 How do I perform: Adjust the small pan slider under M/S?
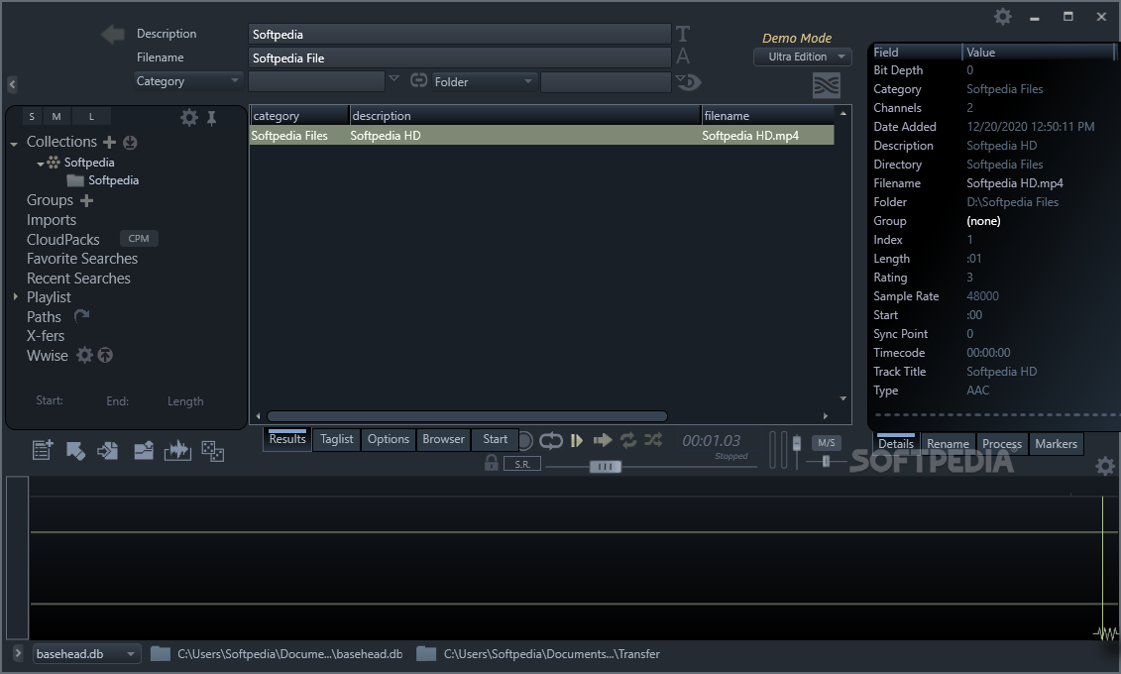pyautogui.click(x=826, y=462)
